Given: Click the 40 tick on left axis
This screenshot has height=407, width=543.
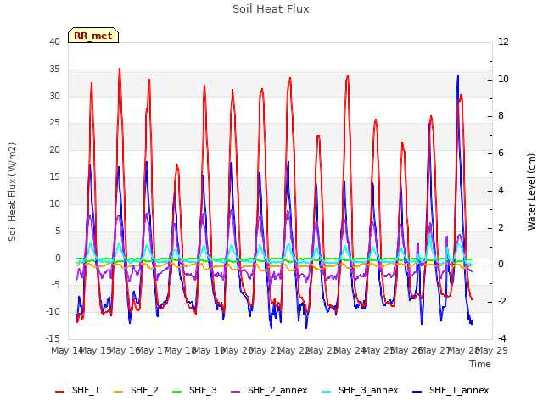Looking at the screenshot, I should coord(54,42).
